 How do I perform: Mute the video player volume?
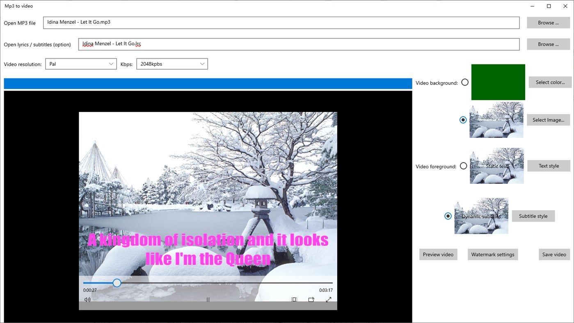pyautogui.click(x=87, y=299)
